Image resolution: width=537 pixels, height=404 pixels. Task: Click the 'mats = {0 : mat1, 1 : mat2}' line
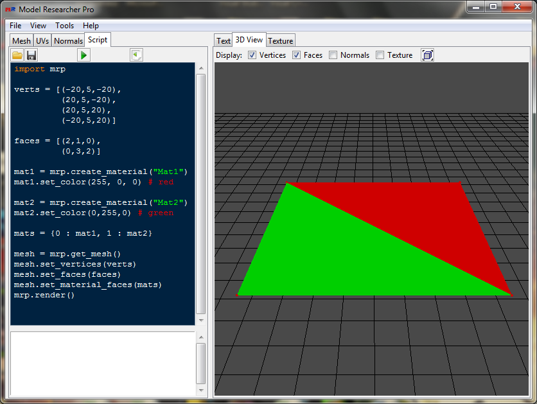pyautogui.click(x=83, y=233)
